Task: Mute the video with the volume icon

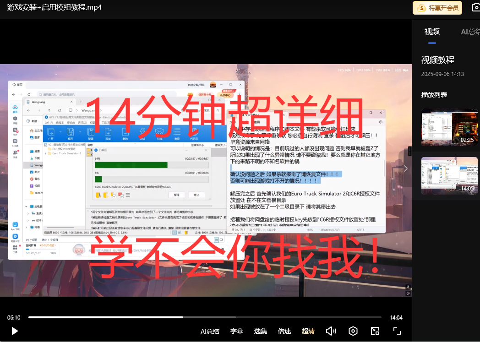Action: (x=331, y=331)
